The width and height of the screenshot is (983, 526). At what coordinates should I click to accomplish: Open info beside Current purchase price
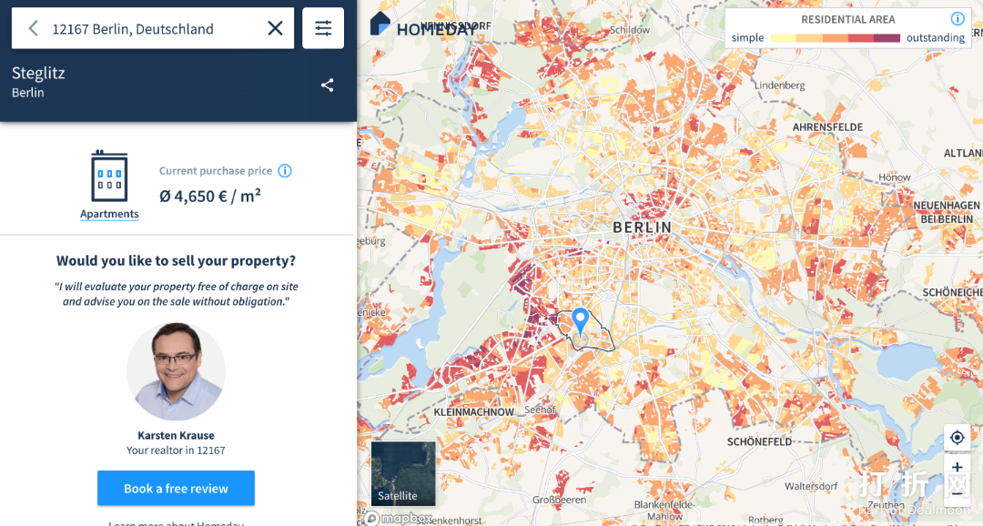pyautogui.click(x=285, y=171)
